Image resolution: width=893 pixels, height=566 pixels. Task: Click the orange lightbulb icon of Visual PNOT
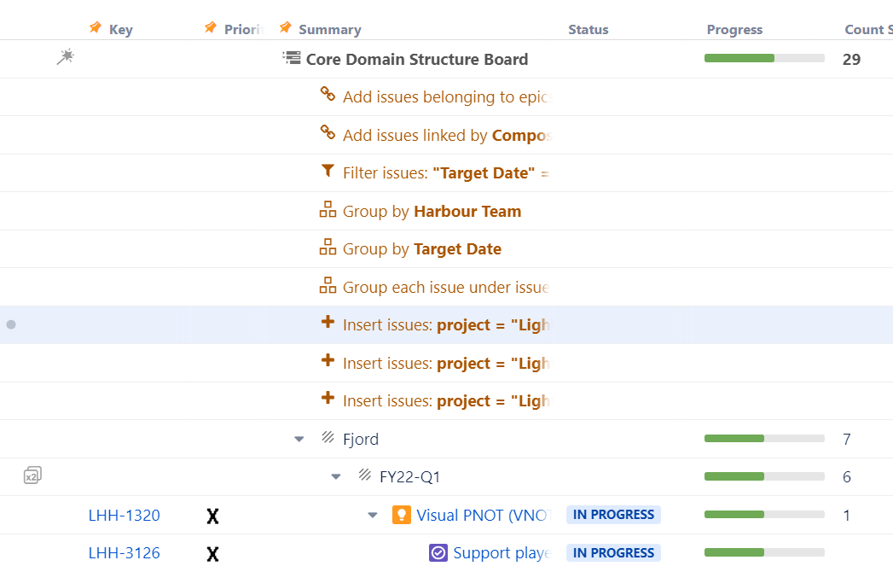pyautogui.click(x=402, y=515)
